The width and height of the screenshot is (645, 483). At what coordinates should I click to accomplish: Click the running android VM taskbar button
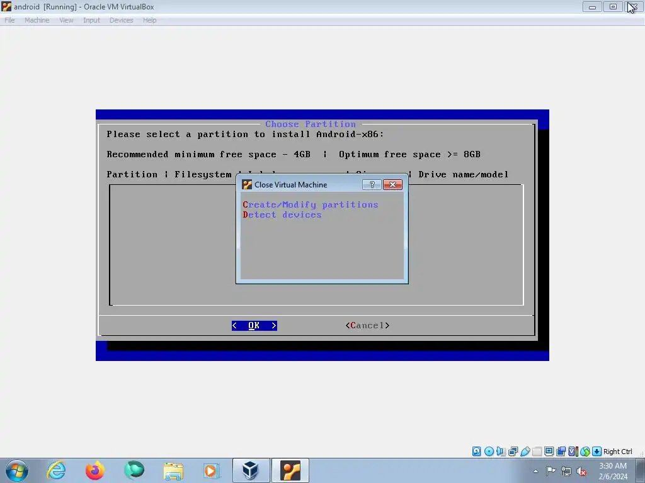coord(290,470)
